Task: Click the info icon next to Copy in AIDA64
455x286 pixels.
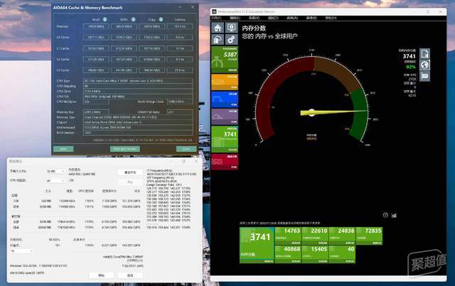Action: click(x=161, y=19)
